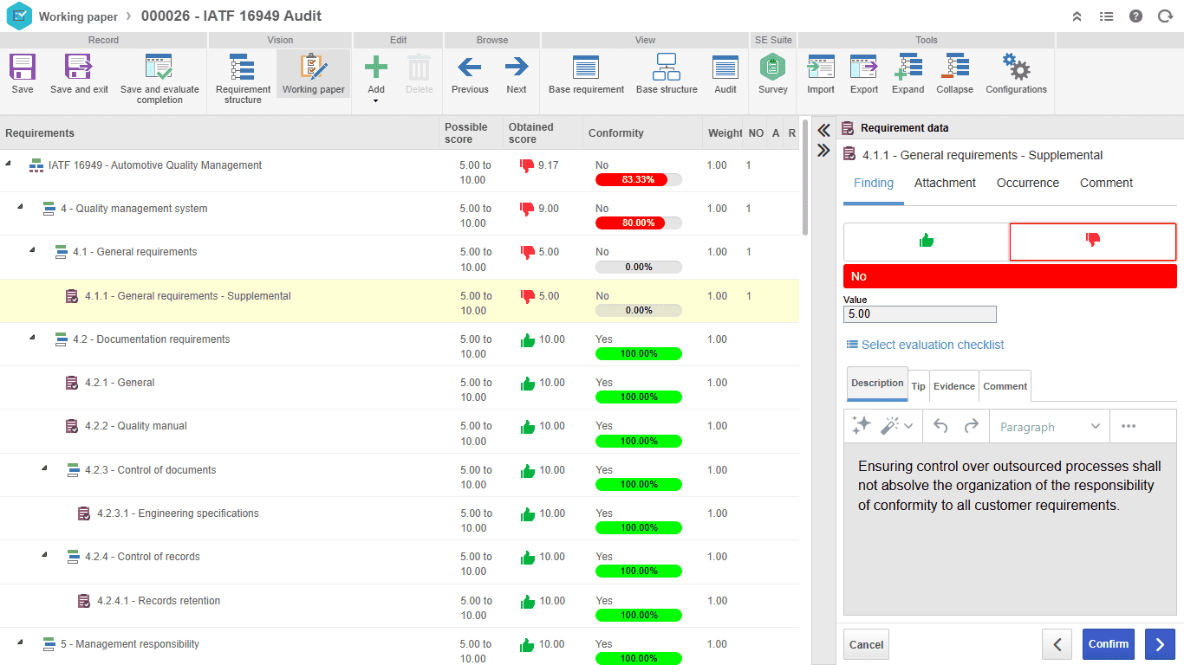Open the Add button dropdown arrow
The height and width of the screenshot is (665, 1184).
tap(376, 101)
